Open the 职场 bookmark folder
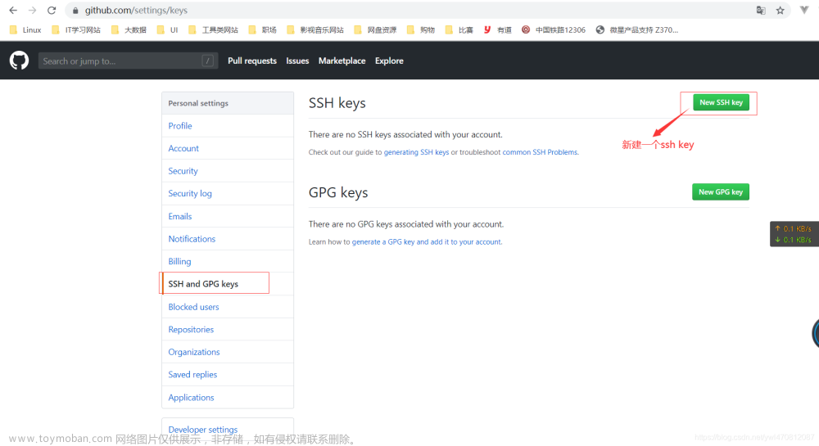The image size is (819, 446). point(263,30)
